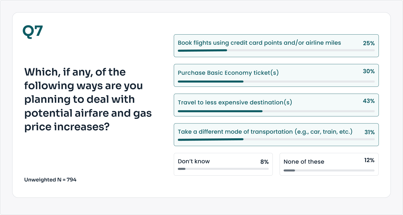Pick "Travel to less expensive destination(s)" option
Image resolution: width=403 pixels, height=215 pixels.
235,102
